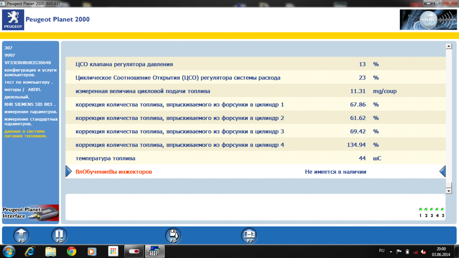Screen dimensions: 459x258
Task: Click the F2 pause measurement button
Action: pyautogui.click(x=59, y=235)
